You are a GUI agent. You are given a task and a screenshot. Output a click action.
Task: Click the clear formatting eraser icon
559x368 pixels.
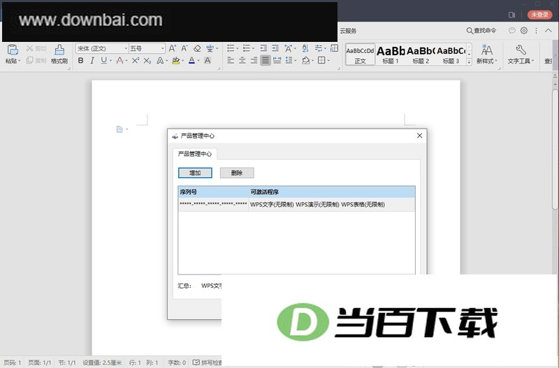(197, 48)
